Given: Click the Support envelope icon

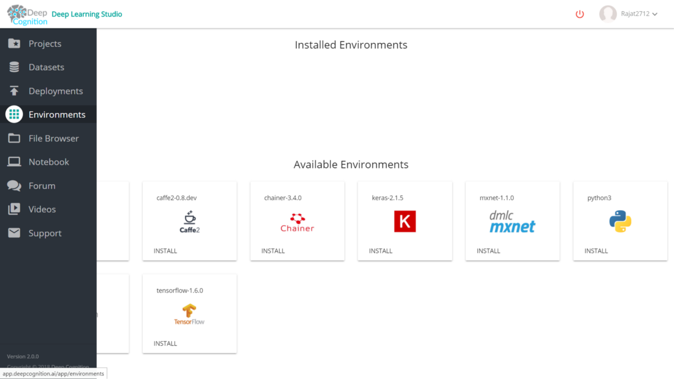Looking at the screenshot, I should (x=14, y=233).
